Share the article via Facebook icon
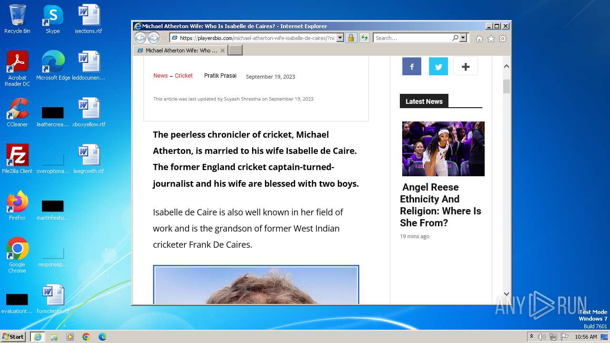610x343 pixels. (412, 67)
